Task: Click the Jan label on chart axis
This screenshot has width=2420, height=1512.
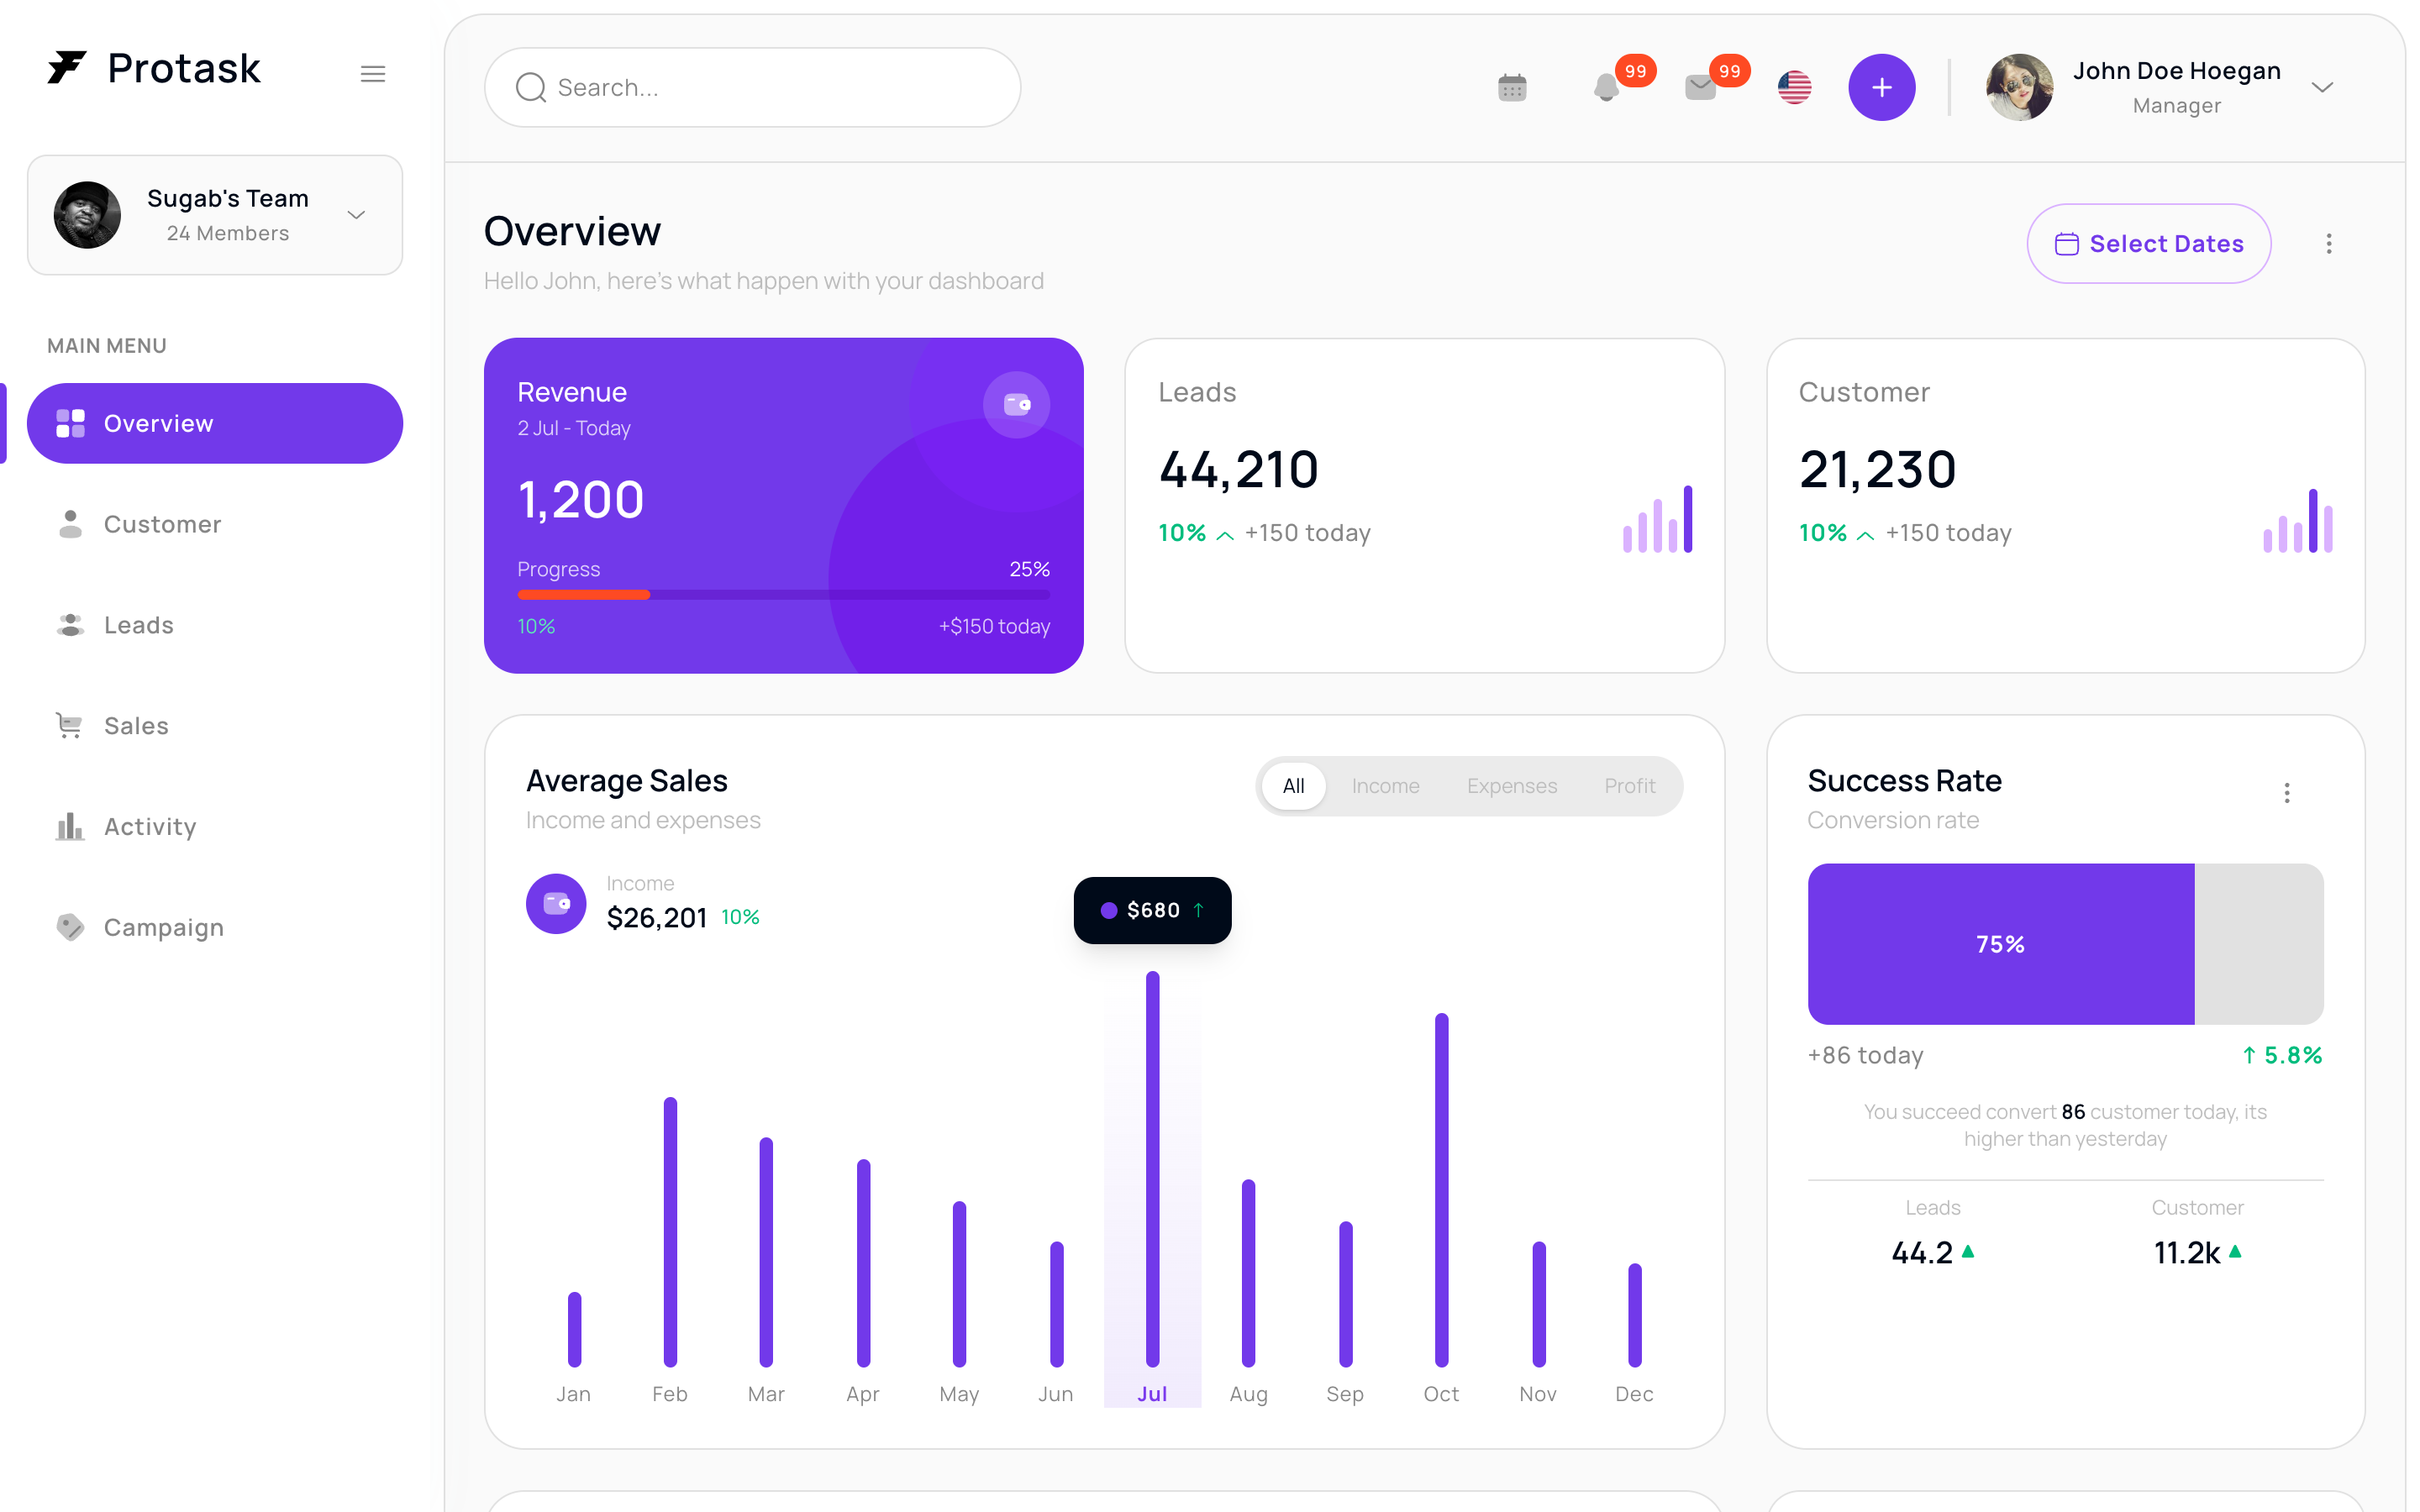Action: (573, 1394)
